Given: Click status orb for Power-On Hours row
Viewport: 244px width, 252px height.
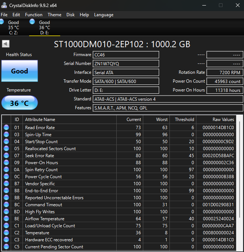Looking at the screenshot, I should tap(6, 162).
